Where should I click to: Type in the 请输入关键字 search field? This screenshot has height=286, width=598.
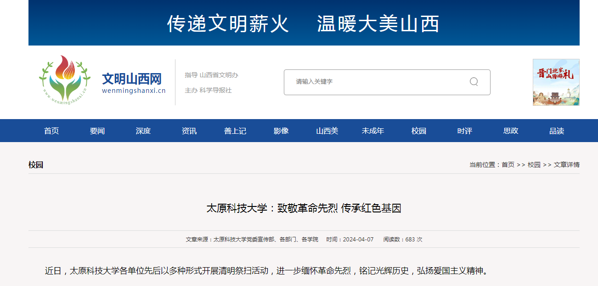click(x=377, y=82)
